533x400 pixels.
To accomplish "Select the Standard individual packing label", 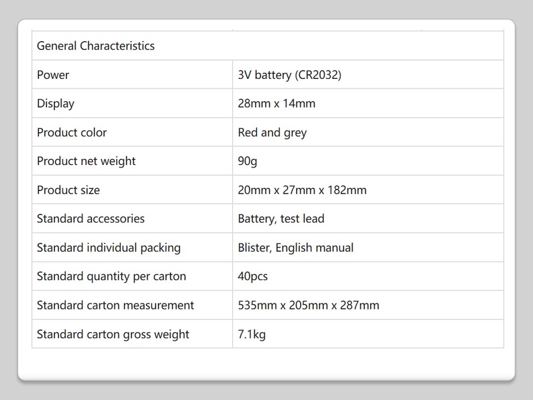I will 108,248.
